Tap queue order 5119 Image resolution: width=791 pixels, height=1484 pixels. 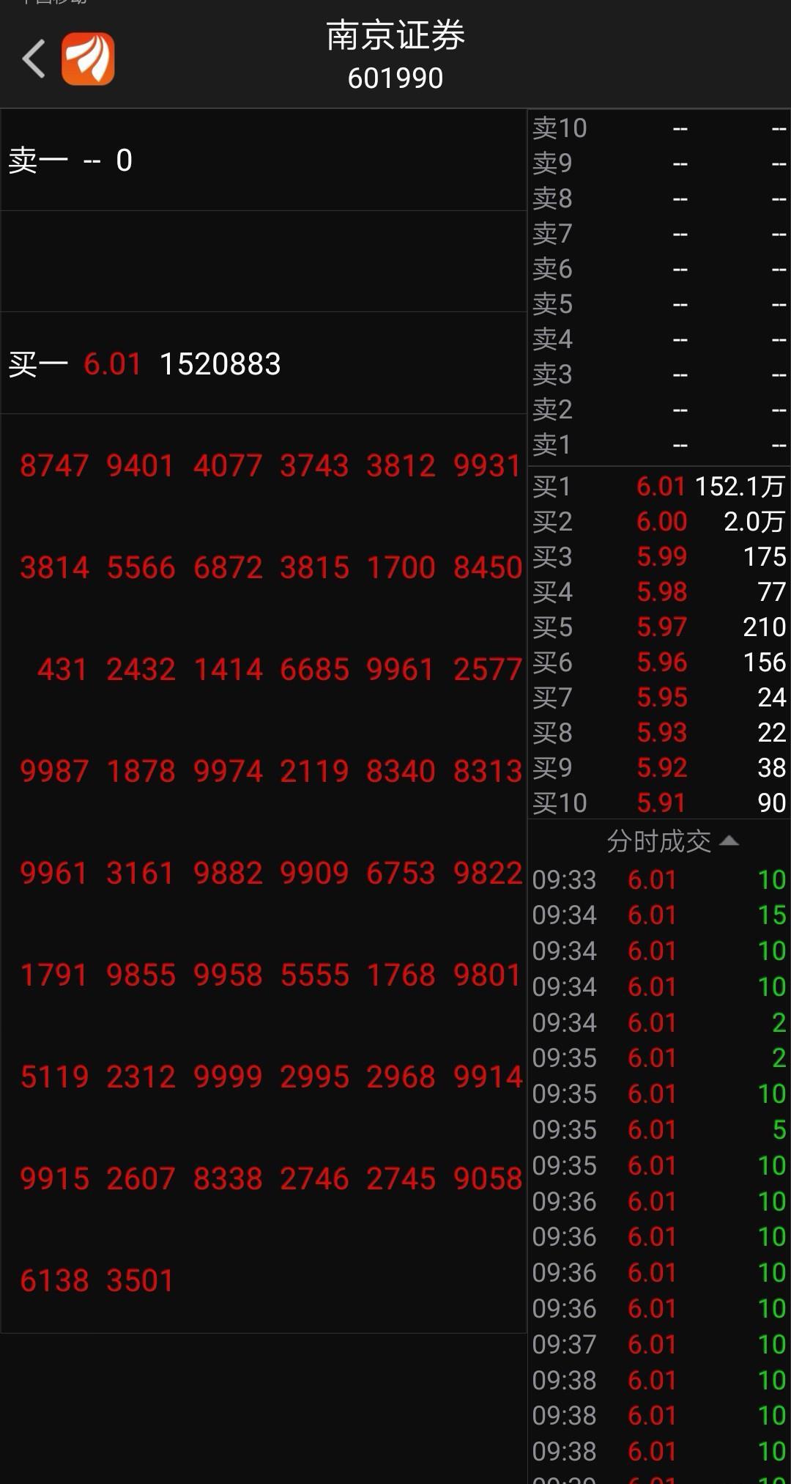click(54, 1077)
